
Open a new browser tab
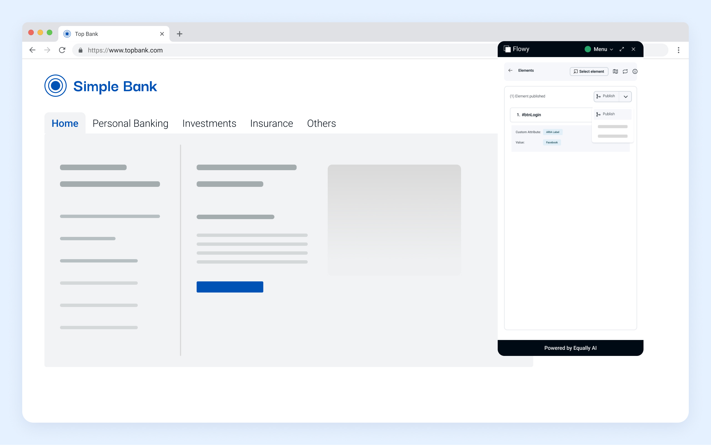(179, 34)
